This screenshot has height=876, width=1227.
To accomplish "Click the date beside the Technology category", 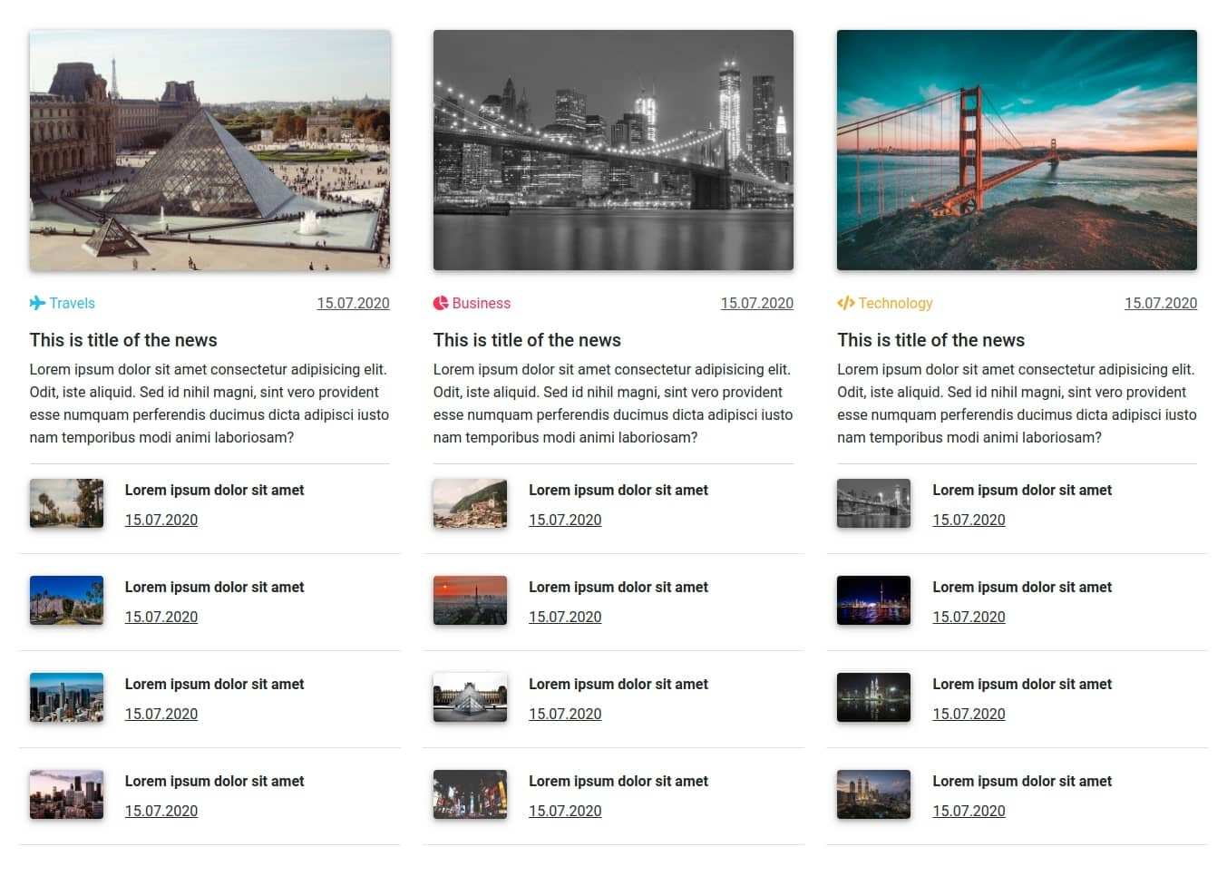I will (1160, 303).
